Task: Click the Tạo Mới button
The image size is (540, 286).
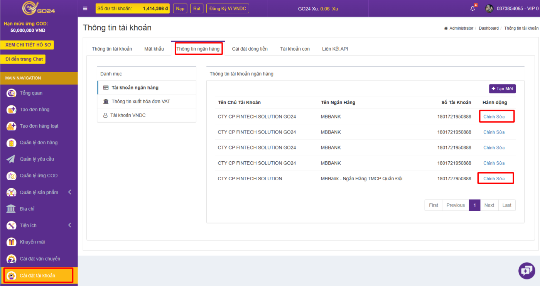Action: tap(502, 89)
